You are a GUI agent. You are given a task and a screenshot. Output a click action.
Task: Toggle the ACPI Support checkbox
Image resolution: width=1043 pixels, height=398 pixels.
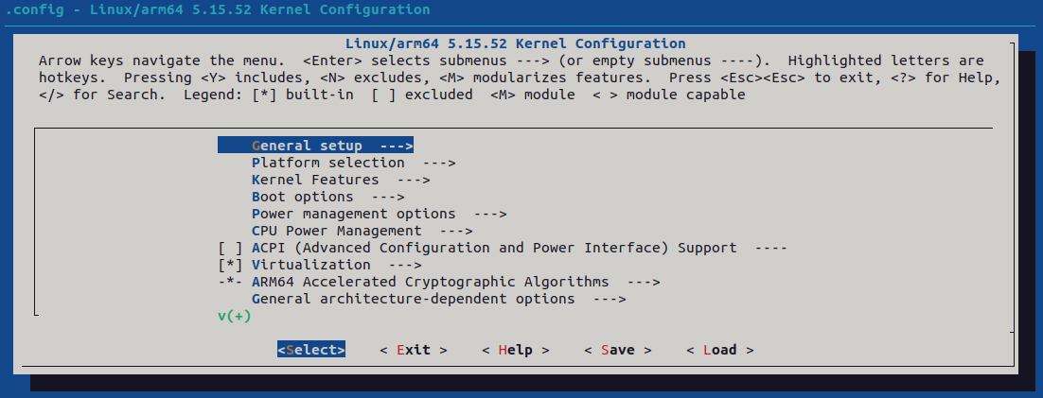point(230,249)
